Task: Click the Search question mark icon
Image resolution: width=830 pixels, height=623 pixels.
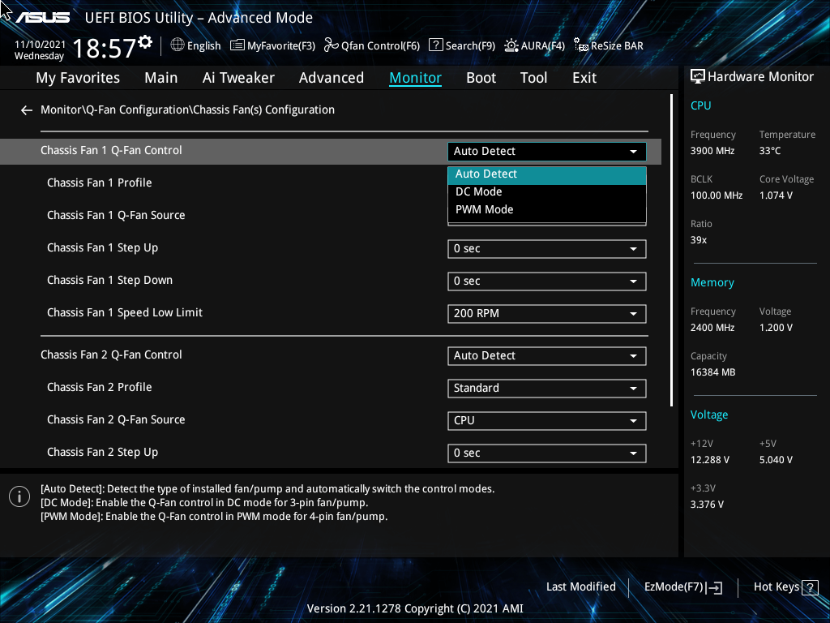Action: [435, 45]
